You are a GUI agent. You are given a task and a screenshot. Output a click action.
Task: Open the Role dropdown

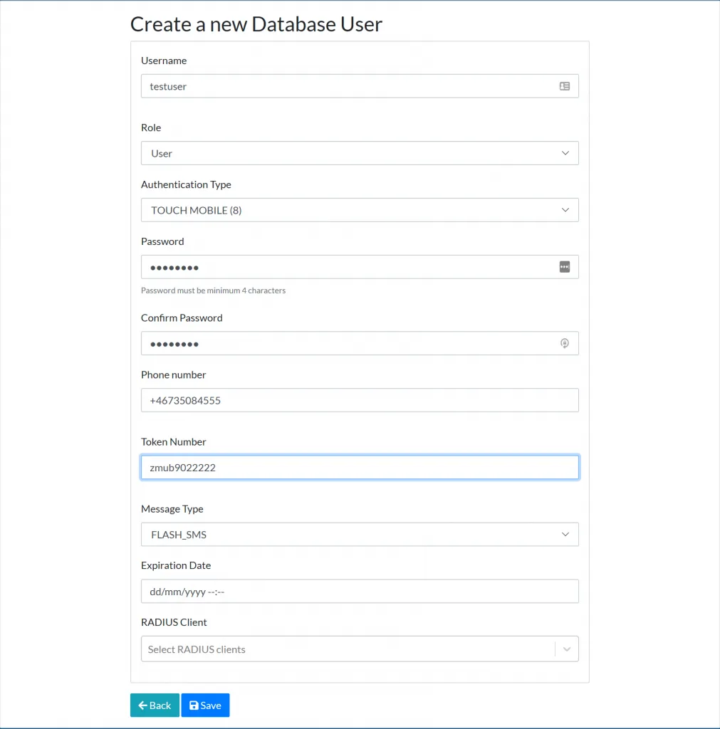(x=360, y=152)
